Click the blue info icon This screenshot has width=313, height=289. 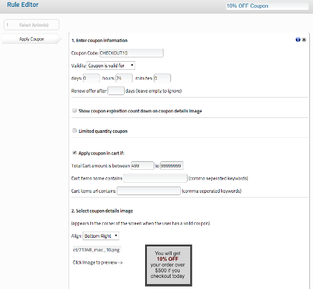point(298,40)
